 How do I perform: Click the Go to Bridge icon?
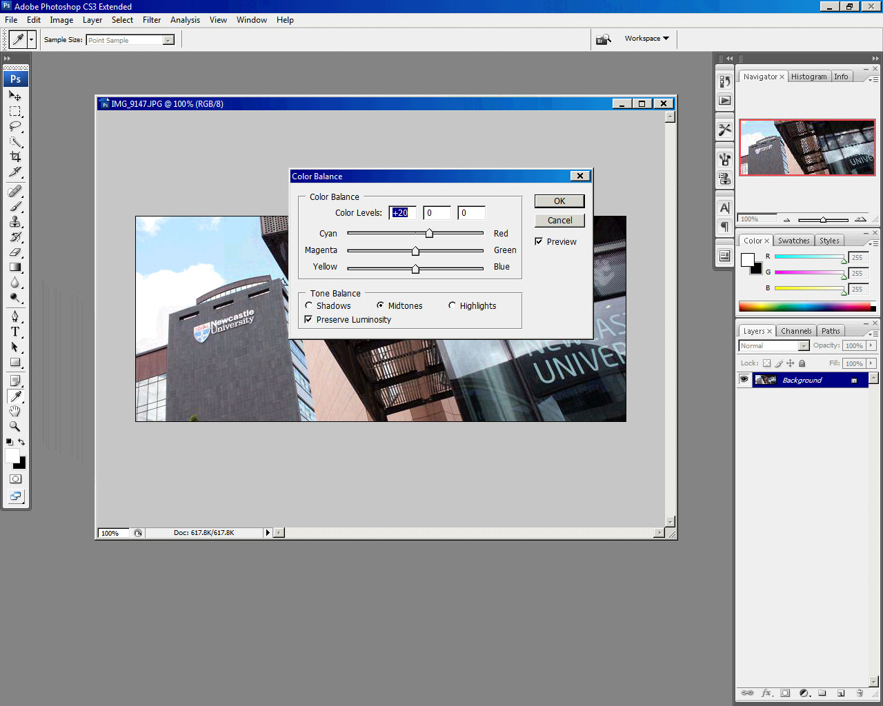tap(604, 39)
